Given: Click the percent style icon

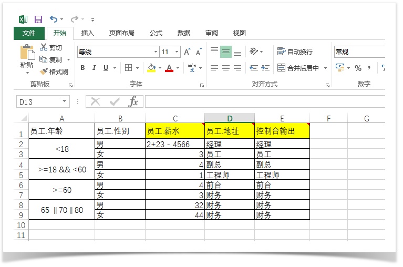Looking at the screenshot, I should 358,68.
